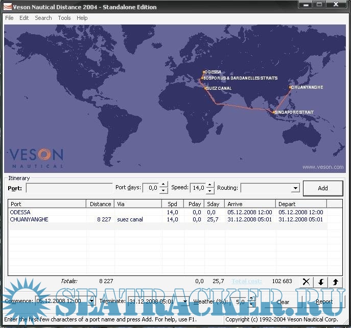The height and width of the screenshot is (328, 351).
Task: Open the Tools menu
Action: 64,18
